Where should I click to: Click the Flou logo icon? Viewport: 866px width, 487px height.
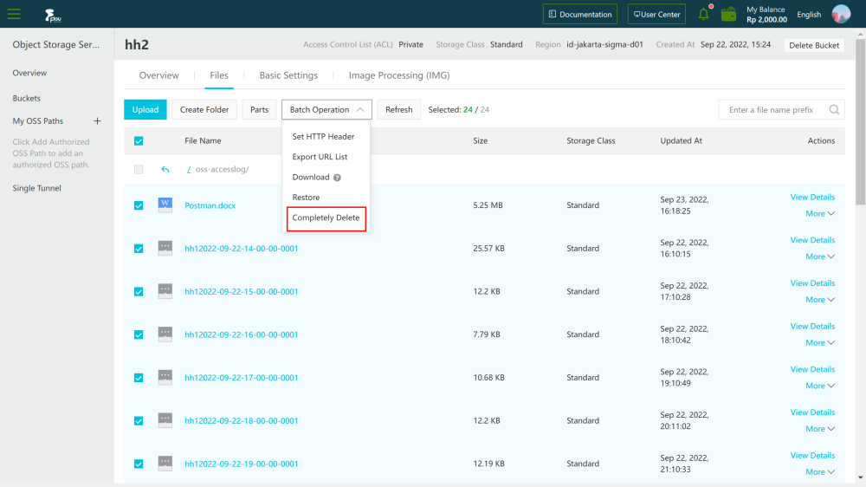point(53,15)
